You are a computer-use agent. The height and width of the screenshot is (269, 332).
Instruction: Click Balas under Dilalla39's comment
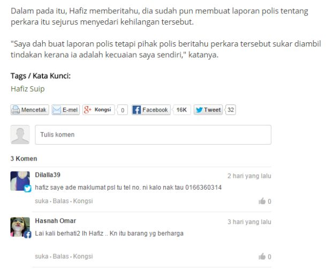(61, 201)
